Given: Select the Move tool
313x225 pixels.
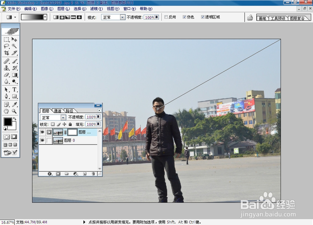Looking at the screenshot, I should coord(14,39).
